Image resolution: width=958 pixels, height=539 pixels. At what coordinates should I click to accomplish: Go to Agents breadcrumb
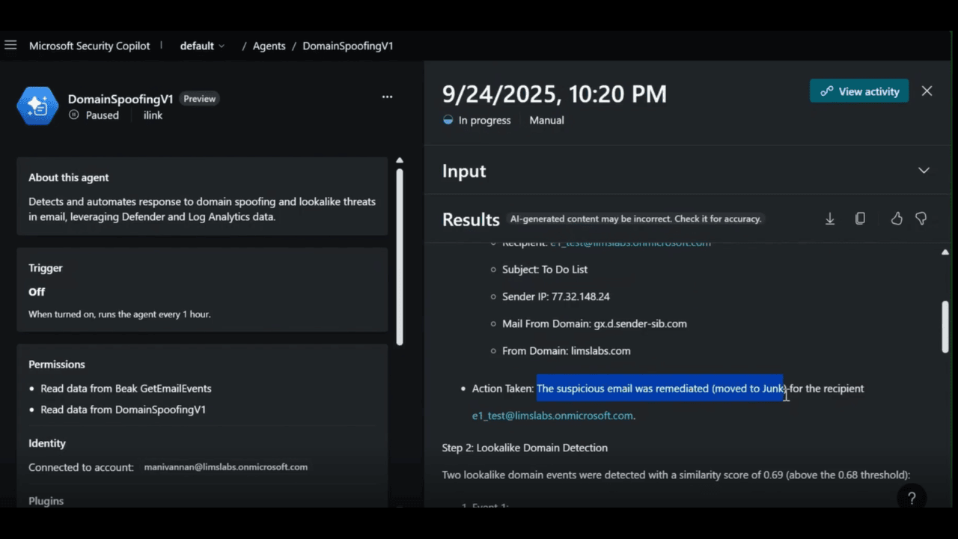coord(269,46)
